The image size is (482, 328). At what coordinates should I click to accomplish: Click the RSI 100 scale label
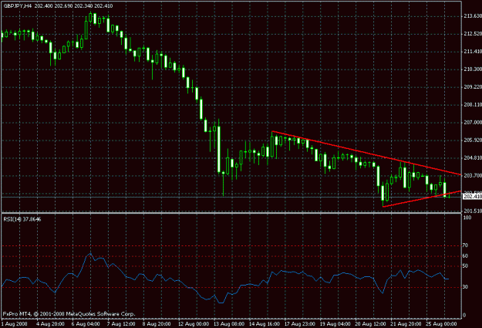pyautogui.click(x=467, y=218)
